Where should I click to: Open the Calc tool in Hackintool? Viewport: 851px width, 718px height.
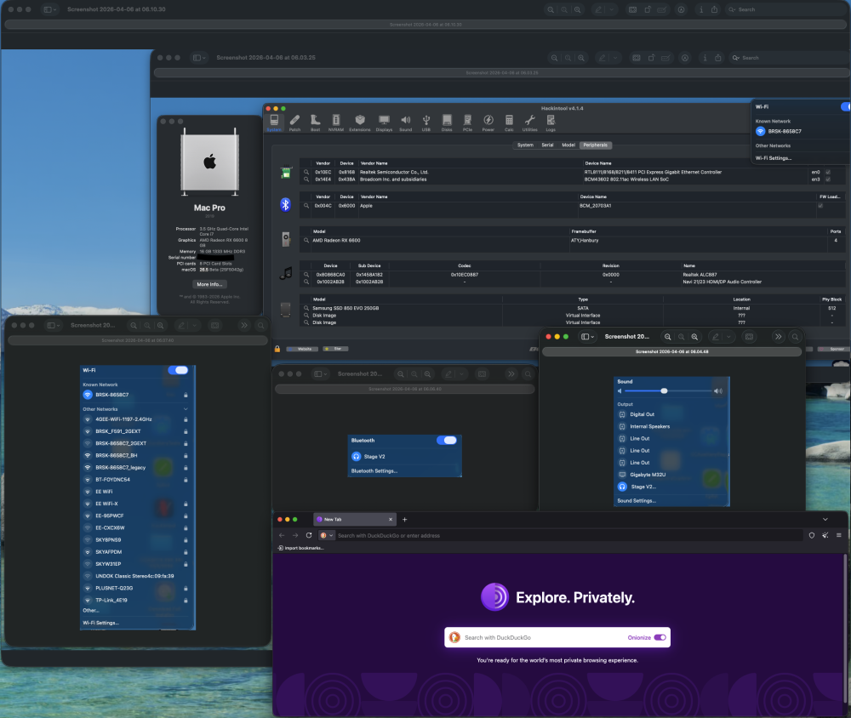click(509, 123)
